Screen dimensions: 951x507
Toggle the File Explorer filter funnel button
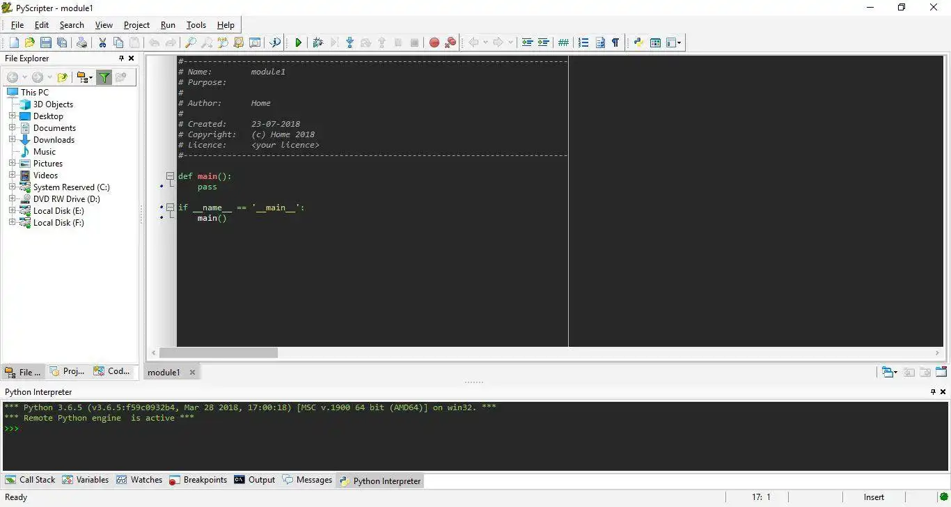104,77
